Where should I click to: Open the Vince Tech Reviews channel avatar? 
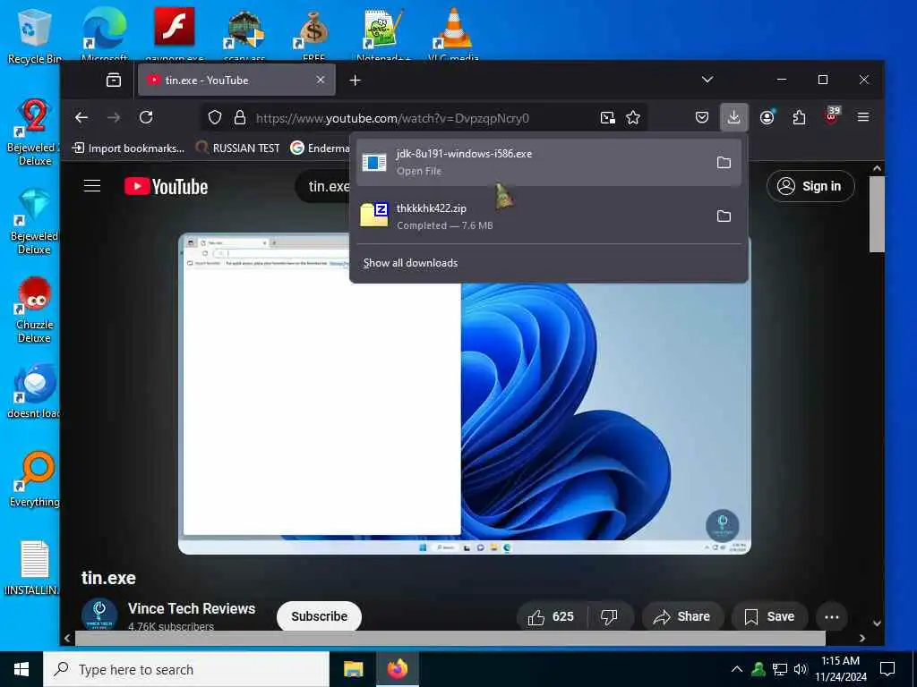pyautogui.click(x=99, y=614)
